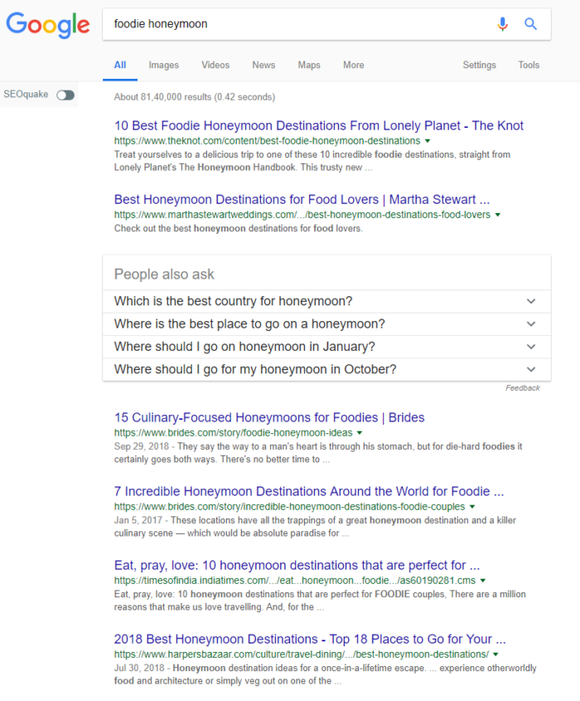Switch to the Maps tab

[x=309, y=66]
